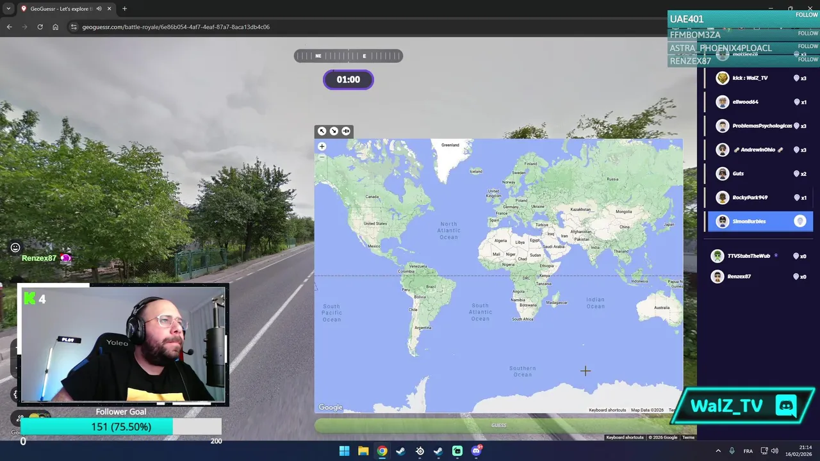Image resolution: width=820 pixels, height=461 pixels.
Task: Select highlighted player SimonBurbles
Action: 761,222
